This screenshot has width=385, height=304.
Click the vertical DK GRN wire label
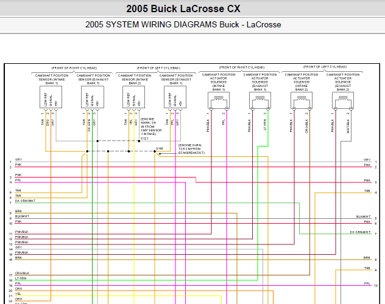point(89,125)
